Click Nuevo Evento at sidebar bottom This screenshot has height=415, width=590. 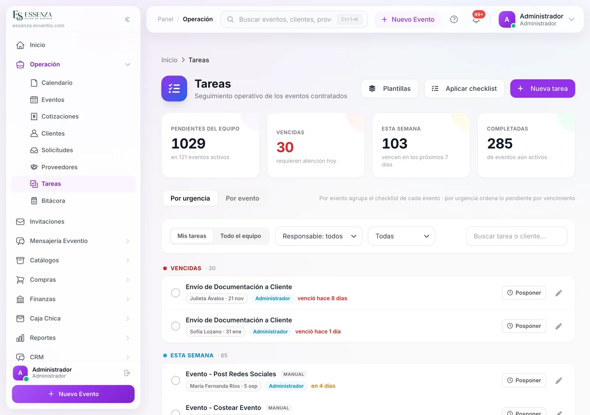click(x=73, y=394)
